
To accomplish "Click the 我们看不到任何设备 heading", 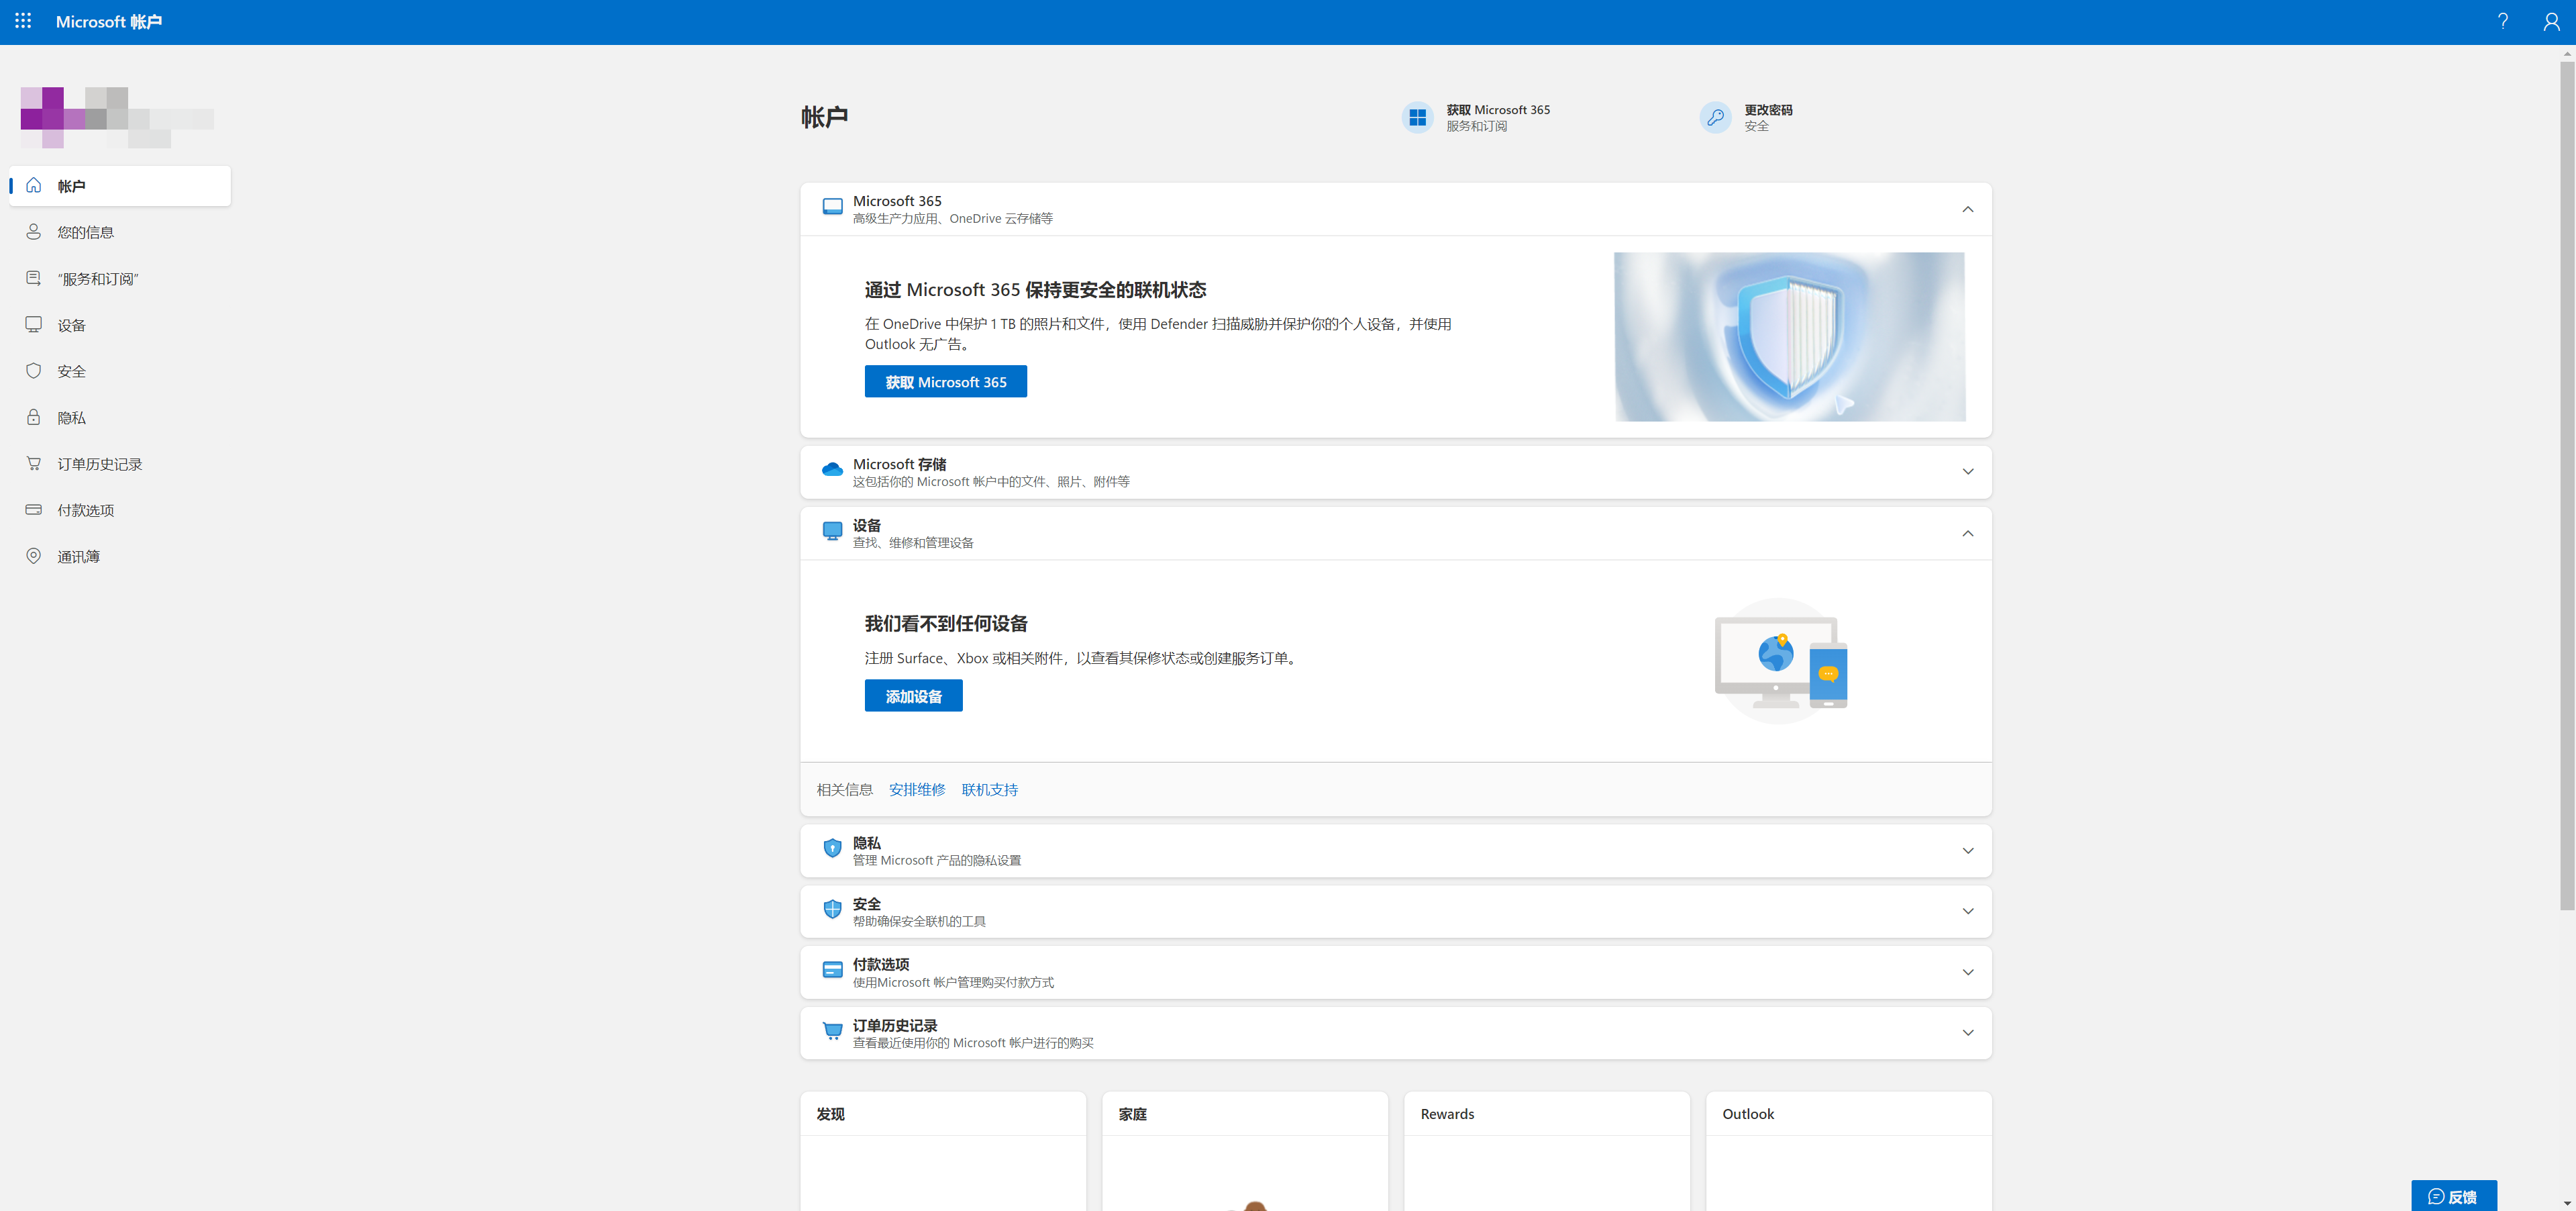I will [x=946, y=624].
